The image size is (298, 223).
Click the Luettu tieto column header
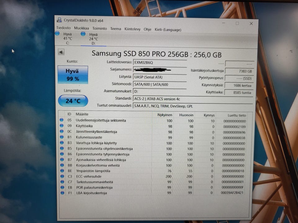tap(237, 116)
